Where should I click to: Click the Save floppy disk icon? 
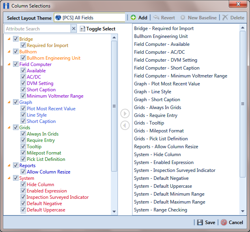coord(200,223)
